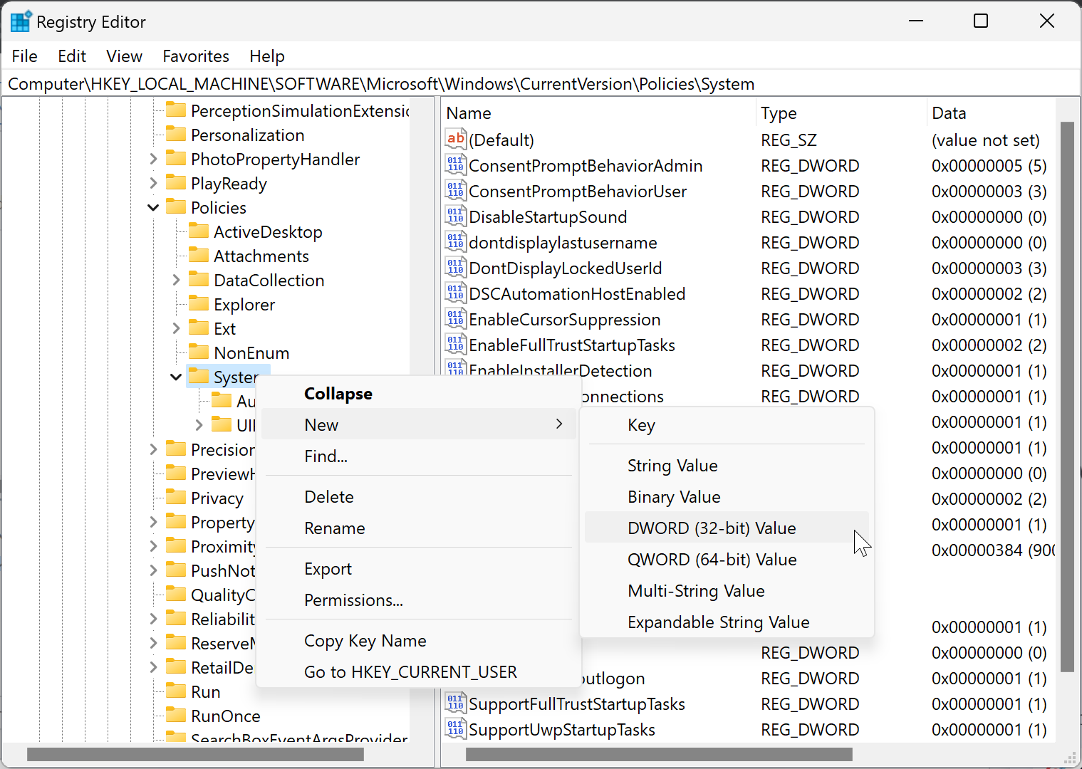Click the DataCollection folder icon

199,279
